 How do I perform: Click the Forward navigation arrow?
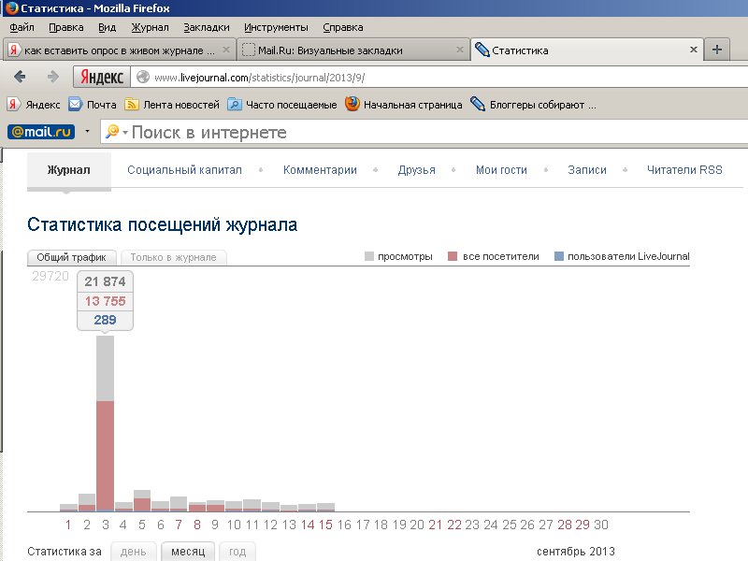tap(51, 77)
